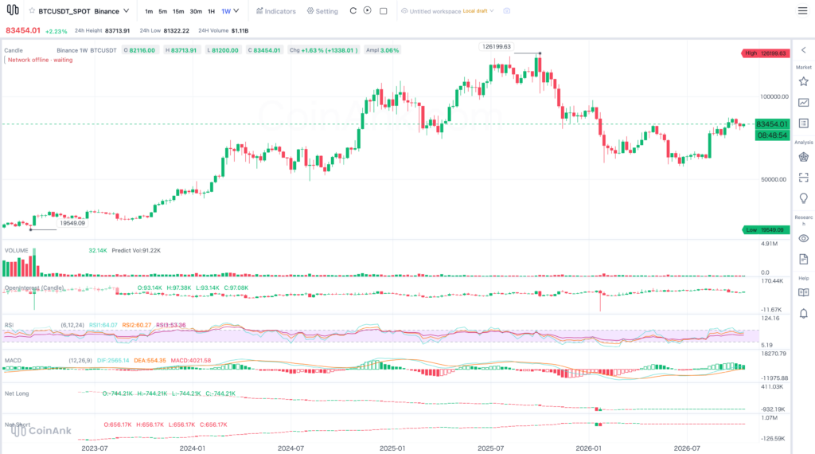
Task: Click the Research eye icon in the sidebar
Action: pyautogui.click(x=804, y=239)
